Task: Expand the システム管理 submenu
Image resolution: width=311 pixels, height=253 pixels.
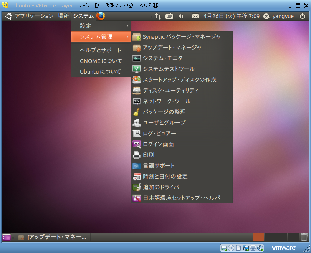Action: pyautogui.click(x=101, y=37)
